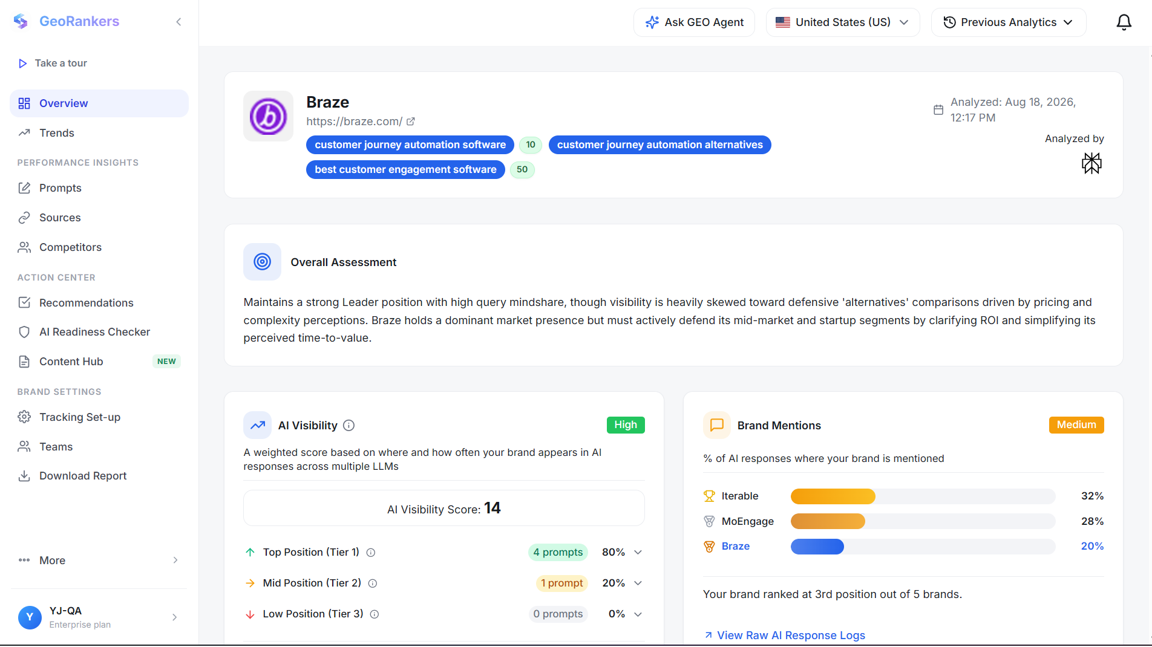The height and width of the screenshot is (647, 1152).
Task: Open the braze.com website link
Action: pyautogui.click(x=354, y=122)
